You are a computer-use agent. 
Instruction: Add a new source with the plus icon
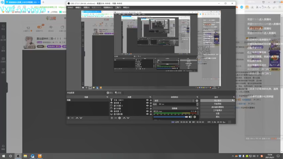[x=112, y=118]
